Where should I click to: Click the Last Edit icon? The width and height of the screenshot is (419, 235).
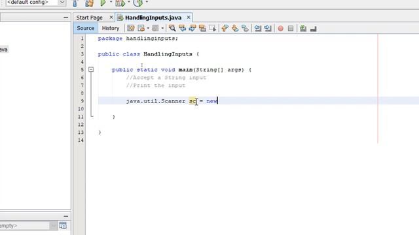(131, 28)
